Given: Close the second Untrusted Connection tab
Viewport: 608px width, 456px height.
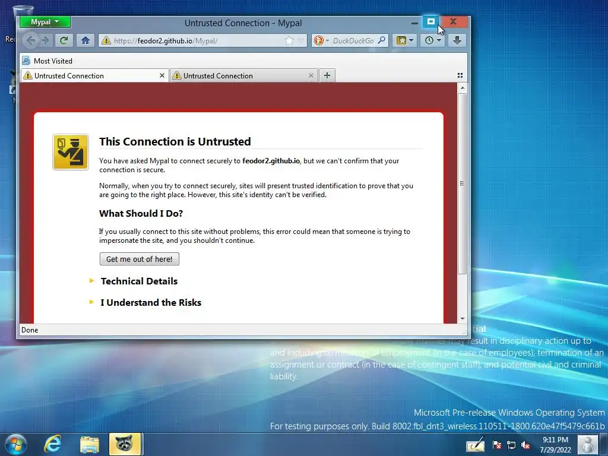Looking at the screenshot, I should pos(311,75).
